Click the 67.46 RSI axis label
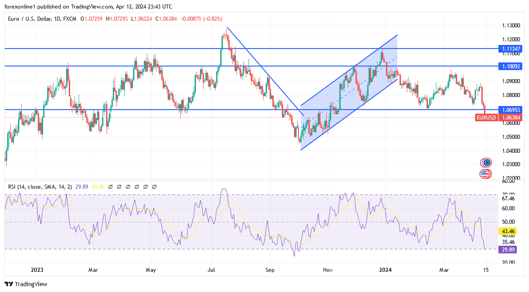 (x=508, y=199)
